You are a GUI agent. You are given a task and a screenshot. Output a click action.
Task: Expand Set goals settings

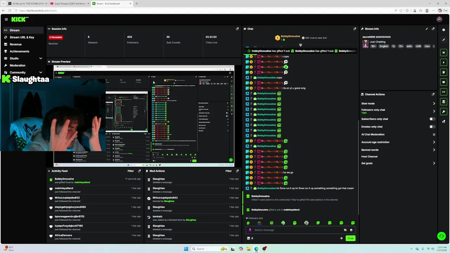point(434,163)
